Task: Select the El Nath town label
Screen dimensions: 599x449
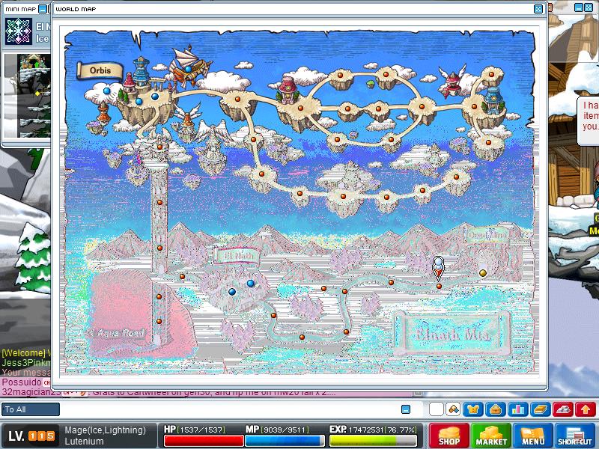Action: click(233, 256)
